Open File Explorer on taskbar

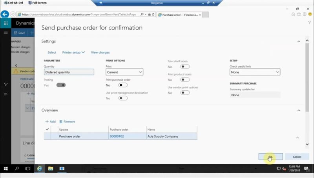coord(51,169)
